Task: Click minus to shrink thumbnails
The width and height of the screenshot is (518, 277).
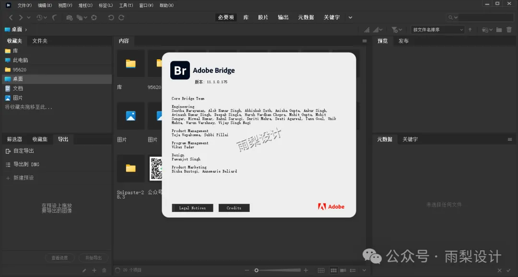Action: (x=247, y=270)
